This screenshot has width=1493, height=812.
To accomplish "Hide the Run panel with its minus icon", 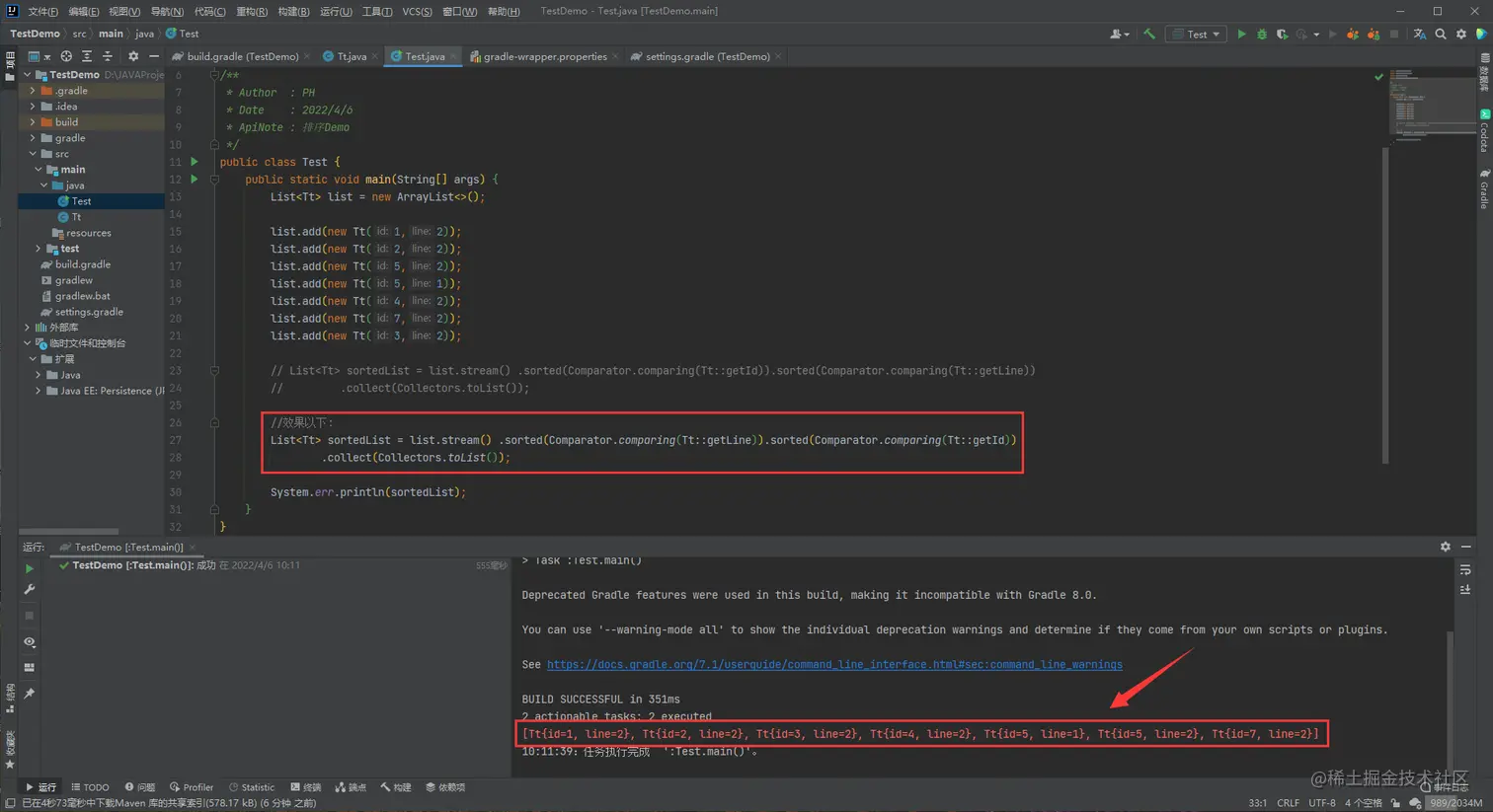I will [1466, 547].
